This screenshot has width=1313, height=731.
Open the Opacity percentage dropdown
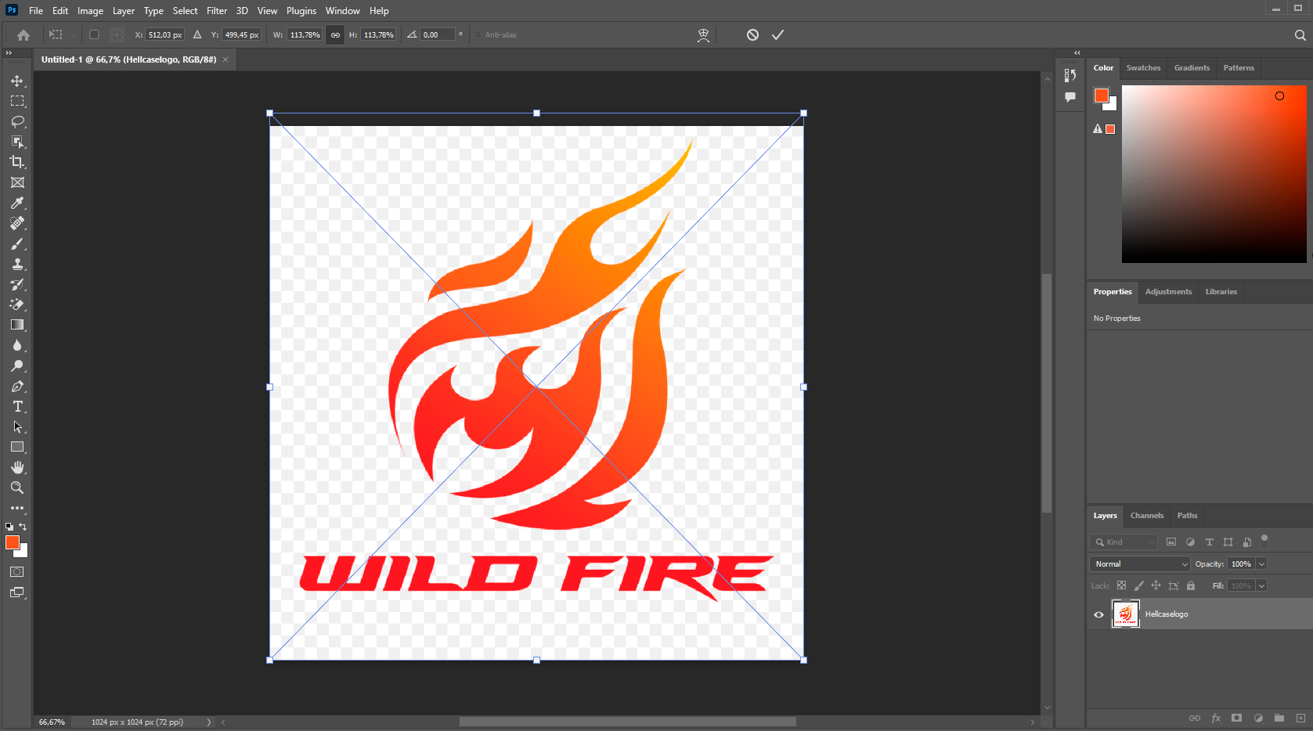(1262, 564)
